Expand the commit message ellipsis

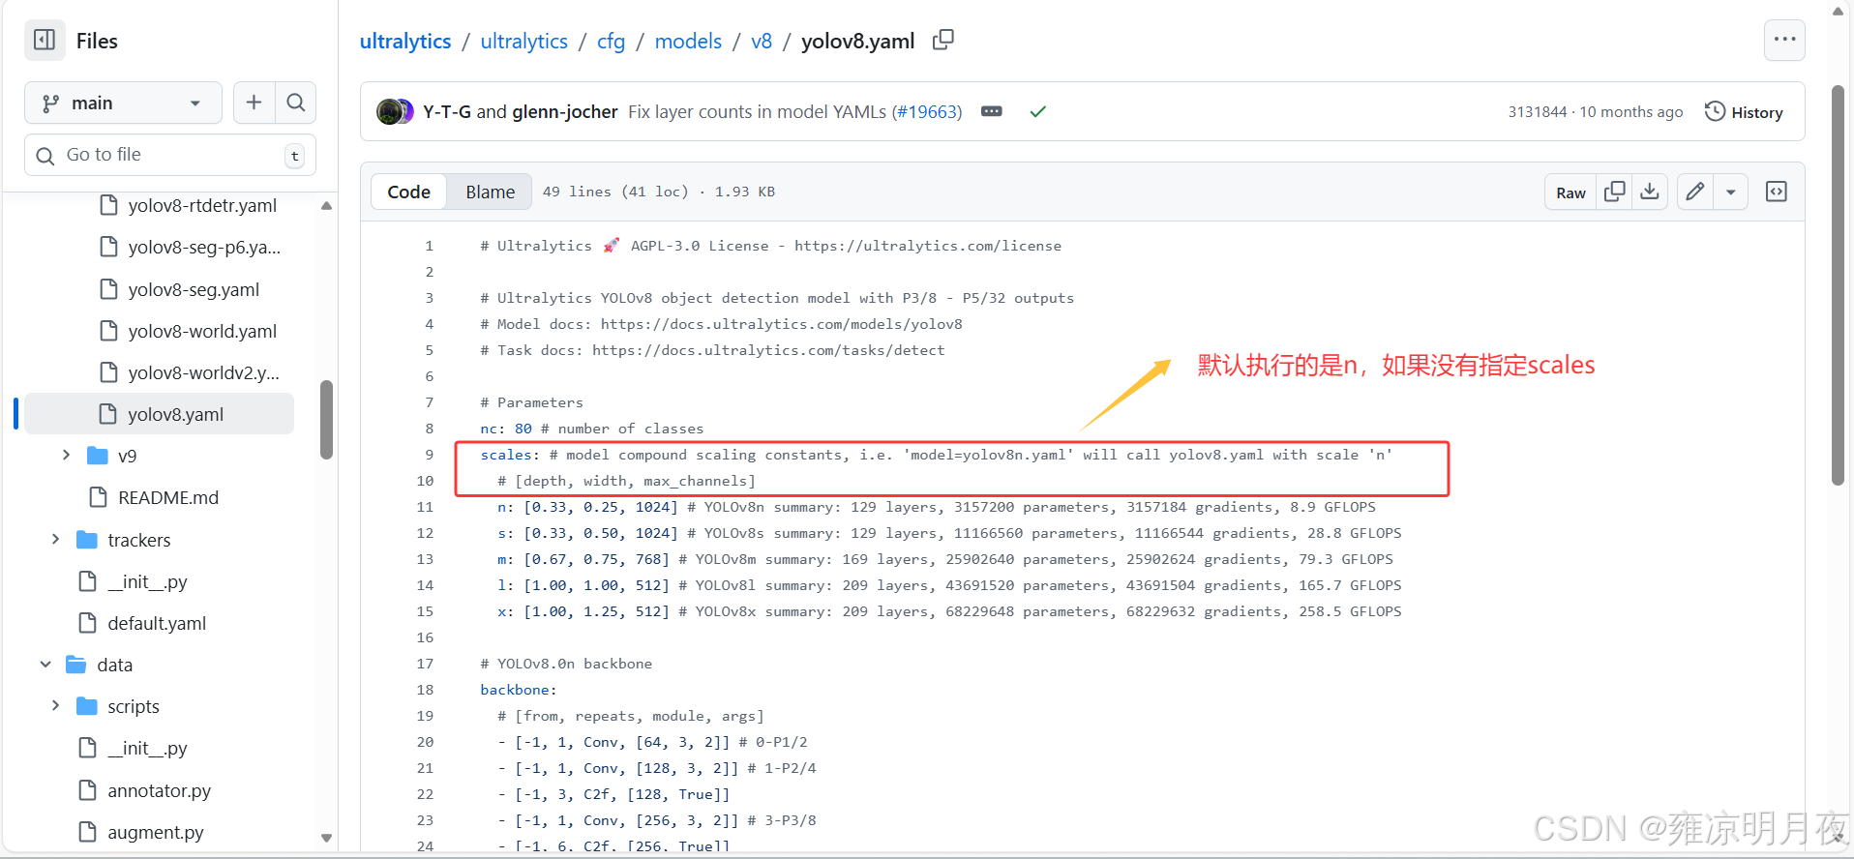pyautogui.click(x=992, y=111)
